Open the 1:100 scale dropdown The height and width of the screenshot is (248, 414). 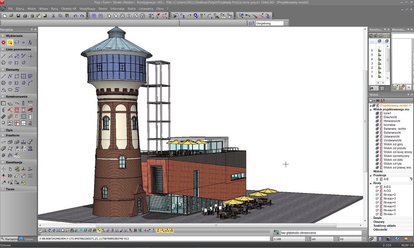[307, 239]
